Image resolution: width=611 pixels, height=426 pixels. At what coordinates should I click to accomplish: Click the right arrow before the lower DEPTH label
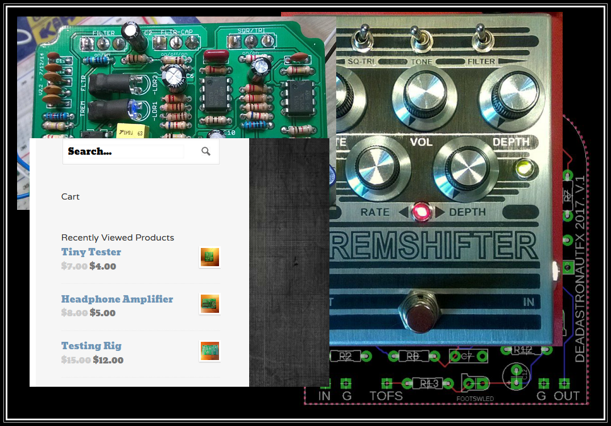(x=440, y=212)
